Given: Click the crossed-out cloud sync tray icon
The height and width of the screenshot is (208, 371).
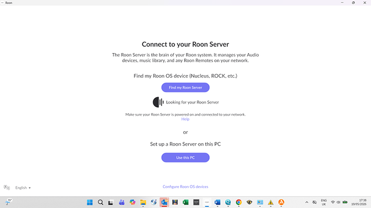Looking at the screenshot, I should (315, 202).
